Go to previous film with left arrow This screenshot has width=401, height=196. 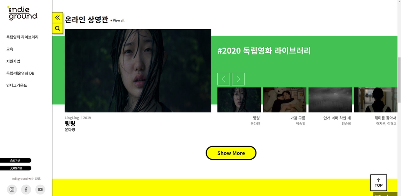tap(224, 79)
